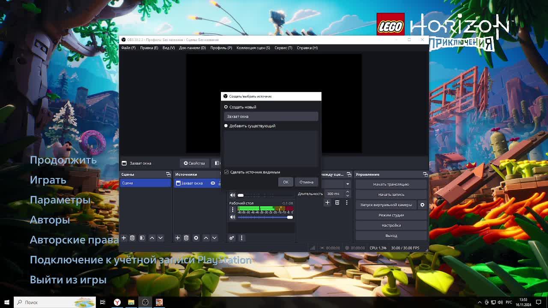548x308 pixels.
Task: Change transition duration with stepper arrows
Action: pos(348,194)
